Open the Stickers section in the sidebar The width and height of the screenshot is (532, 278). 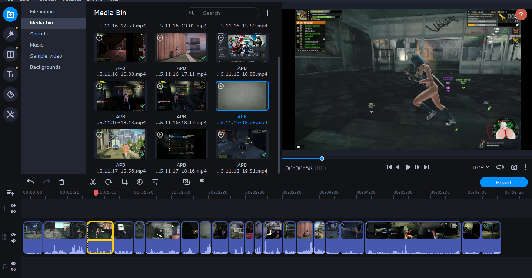10,94
